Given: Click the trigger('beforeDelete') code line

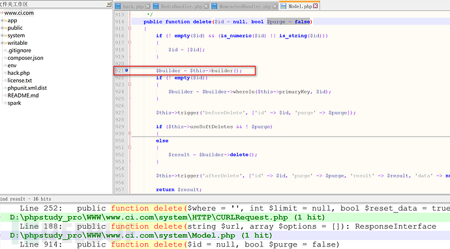Looking at the screenshot, I should [x=256, y=112].
